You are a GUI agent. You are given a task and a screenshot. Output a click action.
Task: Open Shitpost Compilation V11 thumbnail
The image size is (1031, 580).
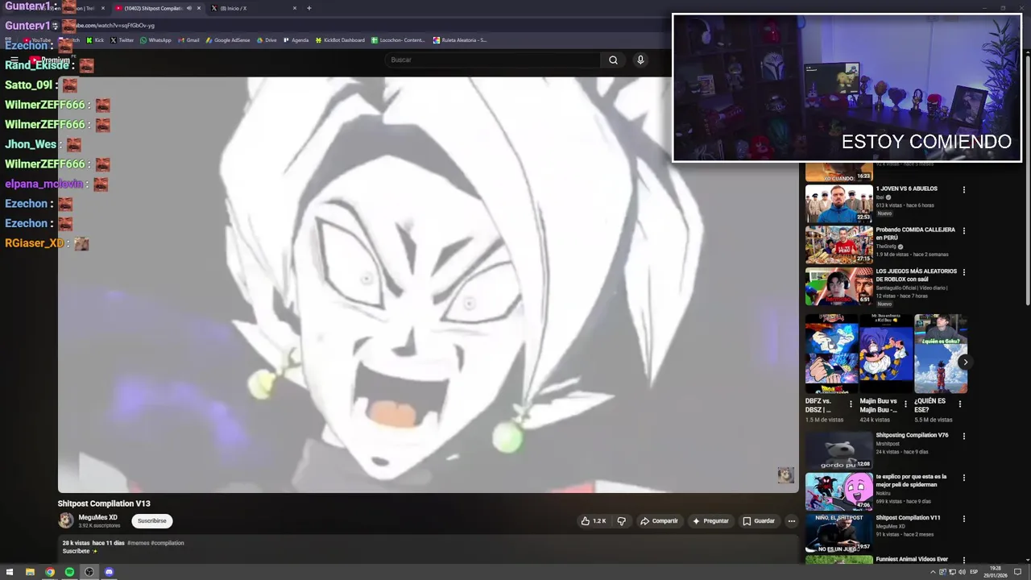[838, 532]
